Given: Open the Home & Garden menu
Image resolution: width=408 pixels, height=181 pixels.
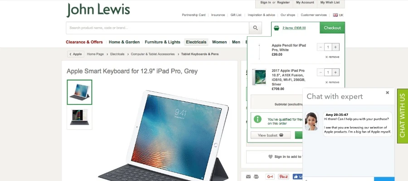Looking at the screenshot, I should [124, 42].
